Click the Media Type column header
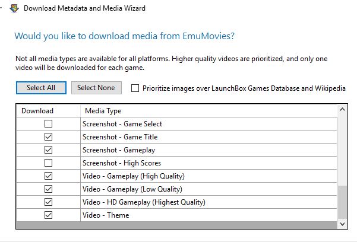The height and width of the screenshot is (242, 357). tap(208, 111)
